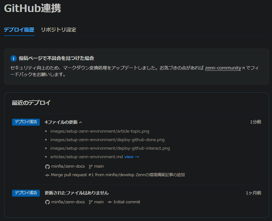Select the deploy-github-interact.png file entry
The width and height of the screenshot is (272, 221).
110,148
